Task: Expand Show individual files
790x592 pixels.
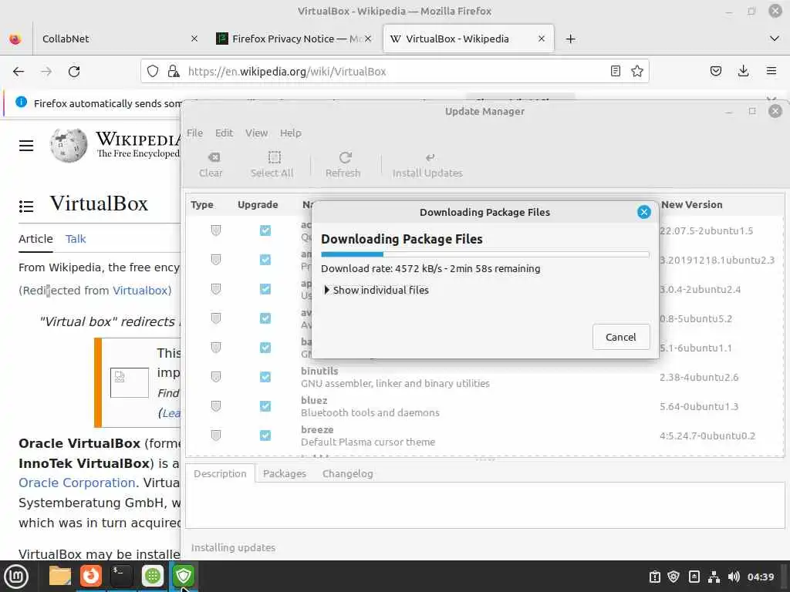Action: [376, 290]
